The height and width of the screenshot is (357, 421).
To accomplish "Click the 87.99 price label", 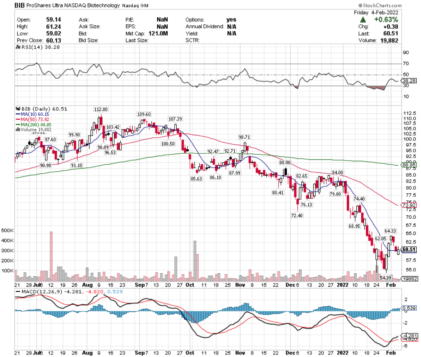I will [x=235, y=173].
